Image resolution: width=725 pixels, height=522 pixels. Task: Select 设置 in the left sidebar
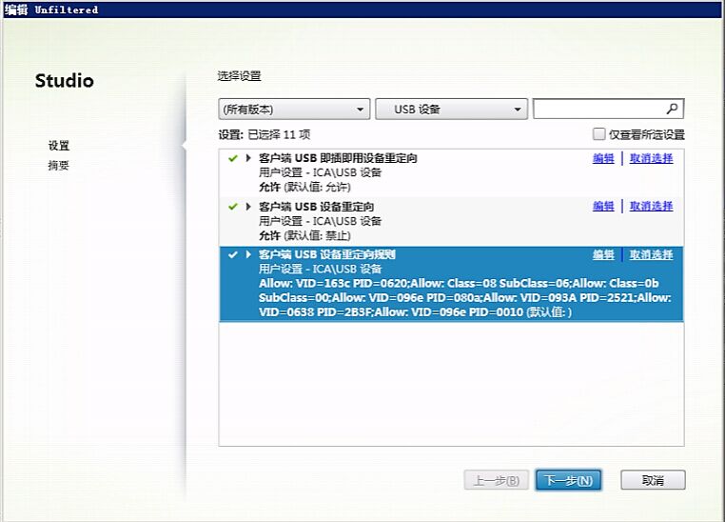point(59,146)
